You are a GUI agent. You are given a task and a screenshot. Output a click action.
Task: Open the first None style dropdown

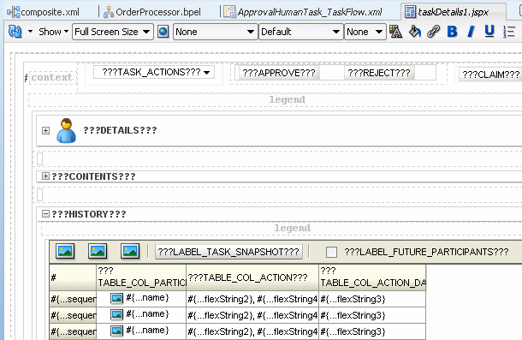point(216,32)
